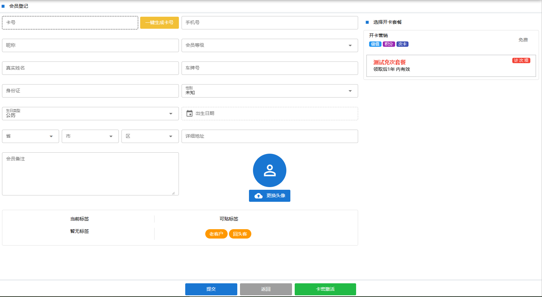
Task: Focus the 身份证 input field
Action: coord(90,91)
